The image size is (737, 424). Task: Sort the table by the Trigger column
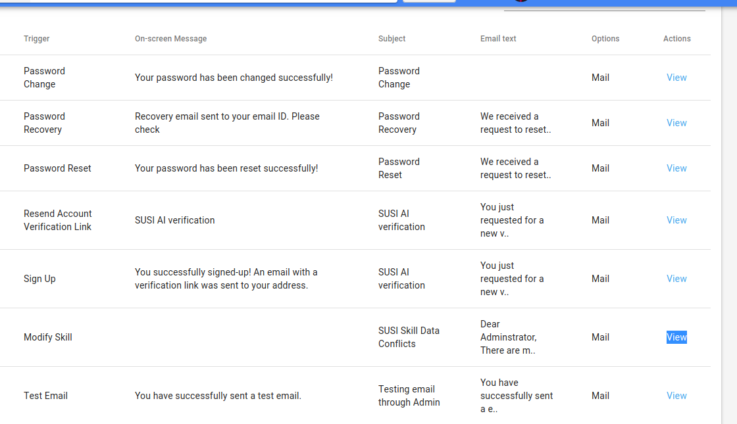click(x=36, y=39)
